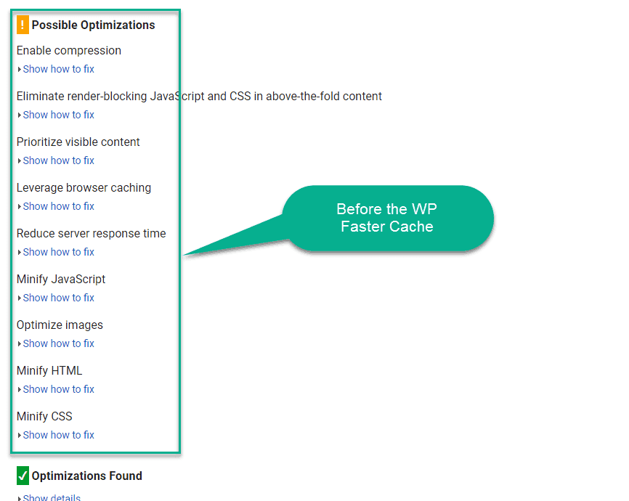Click the orange warning icon beside Possible Optimizations
Image resolution: width=629 pixels, height=501 pixels.
click(23, 25)
